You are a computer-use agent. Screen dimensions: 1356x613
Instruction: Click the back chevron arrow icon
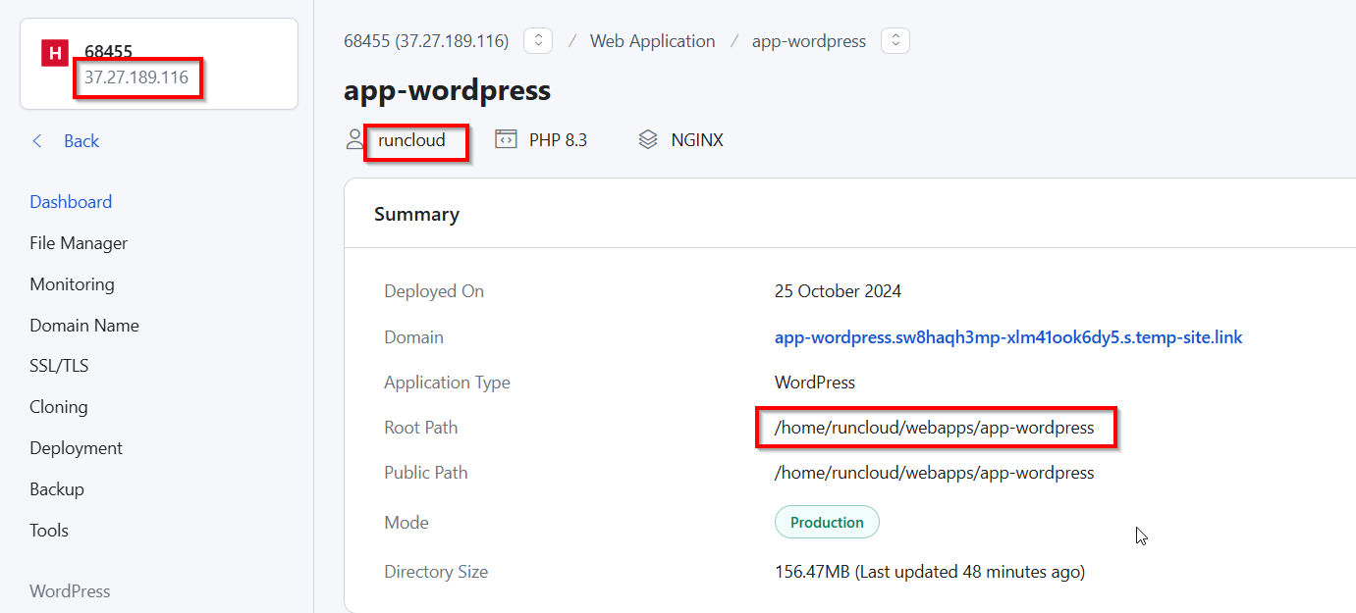[x=37, y=141]
